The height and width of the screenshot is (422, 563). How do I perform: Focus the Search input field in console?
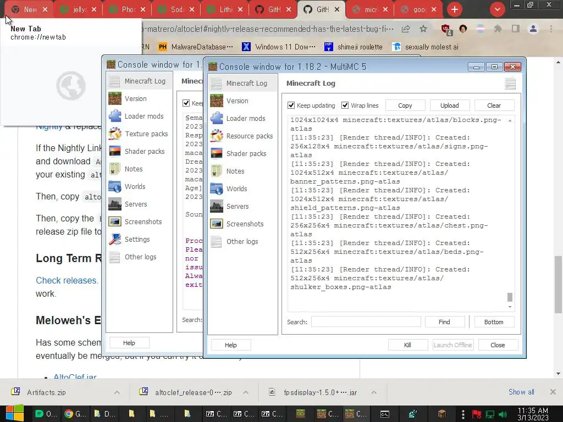366,322
